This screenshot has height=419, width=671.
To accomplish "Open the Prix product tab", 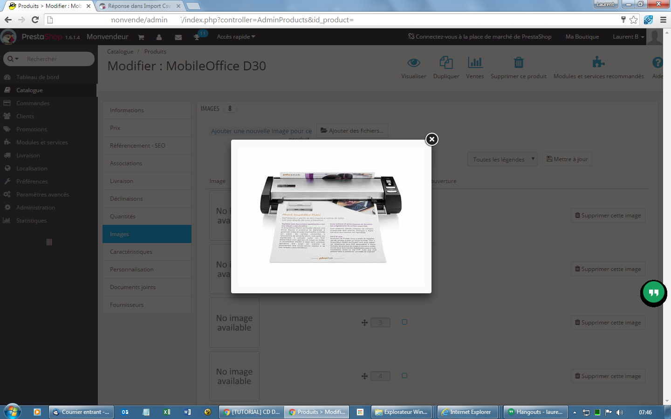I will (147, 128).
